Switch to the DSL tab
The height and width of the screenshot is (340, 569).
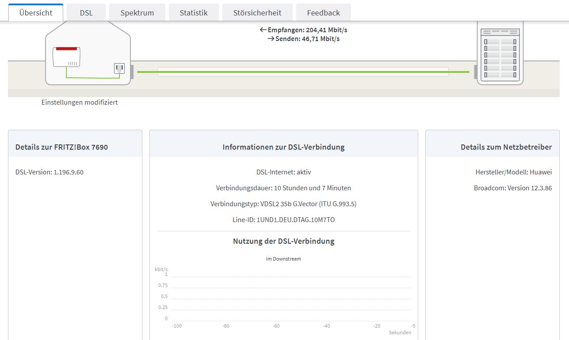[x=86, y=13]
